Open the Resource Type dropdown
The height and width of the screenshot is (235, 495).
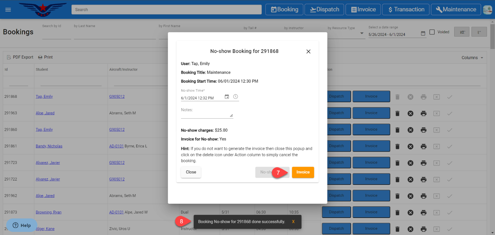coord(362,33)
